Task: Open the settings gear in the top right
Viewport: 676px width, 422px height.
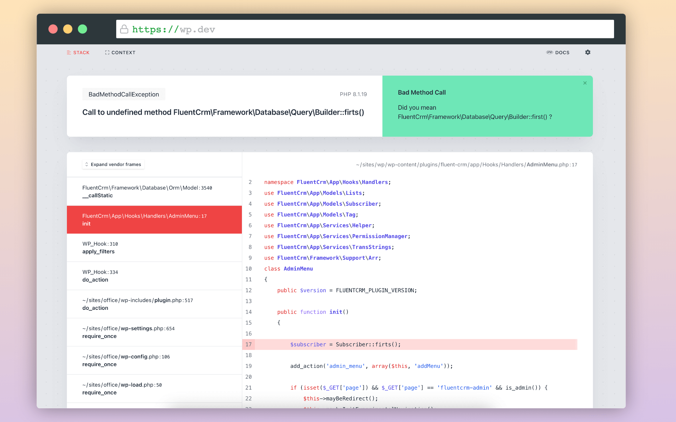Action: pyautogui.click(x=588, y=52)
